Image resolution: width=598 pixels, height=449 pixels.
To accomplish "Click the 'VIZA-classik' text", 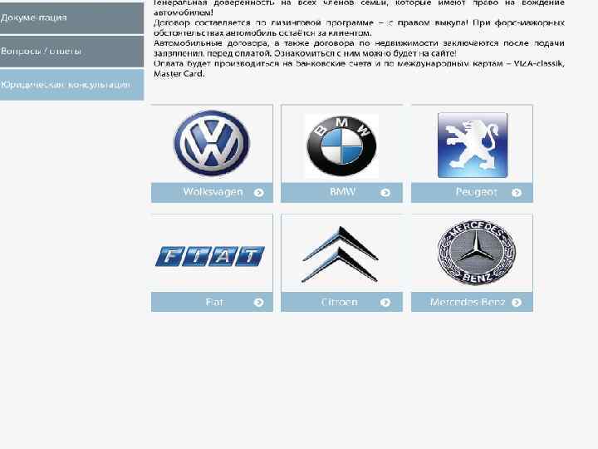I will 538,63.
